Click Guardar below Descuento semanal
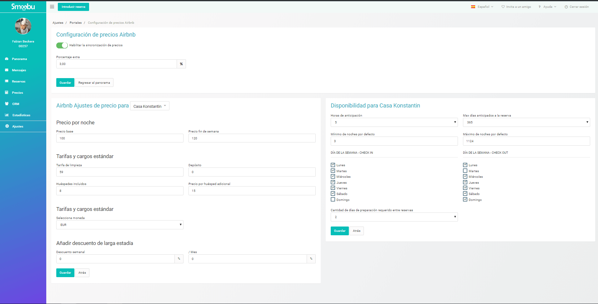The image size is (598, 304). (65, 273)
